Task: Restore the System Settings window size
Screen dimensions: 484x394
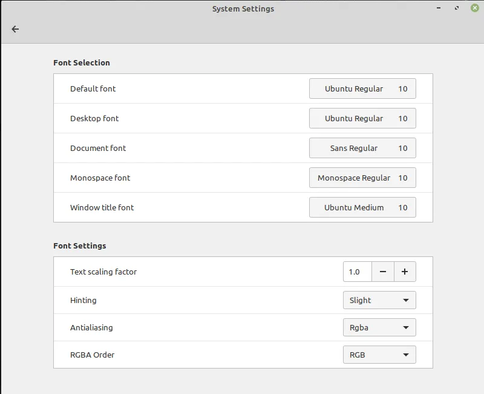Action: click(x=456, y=8)
